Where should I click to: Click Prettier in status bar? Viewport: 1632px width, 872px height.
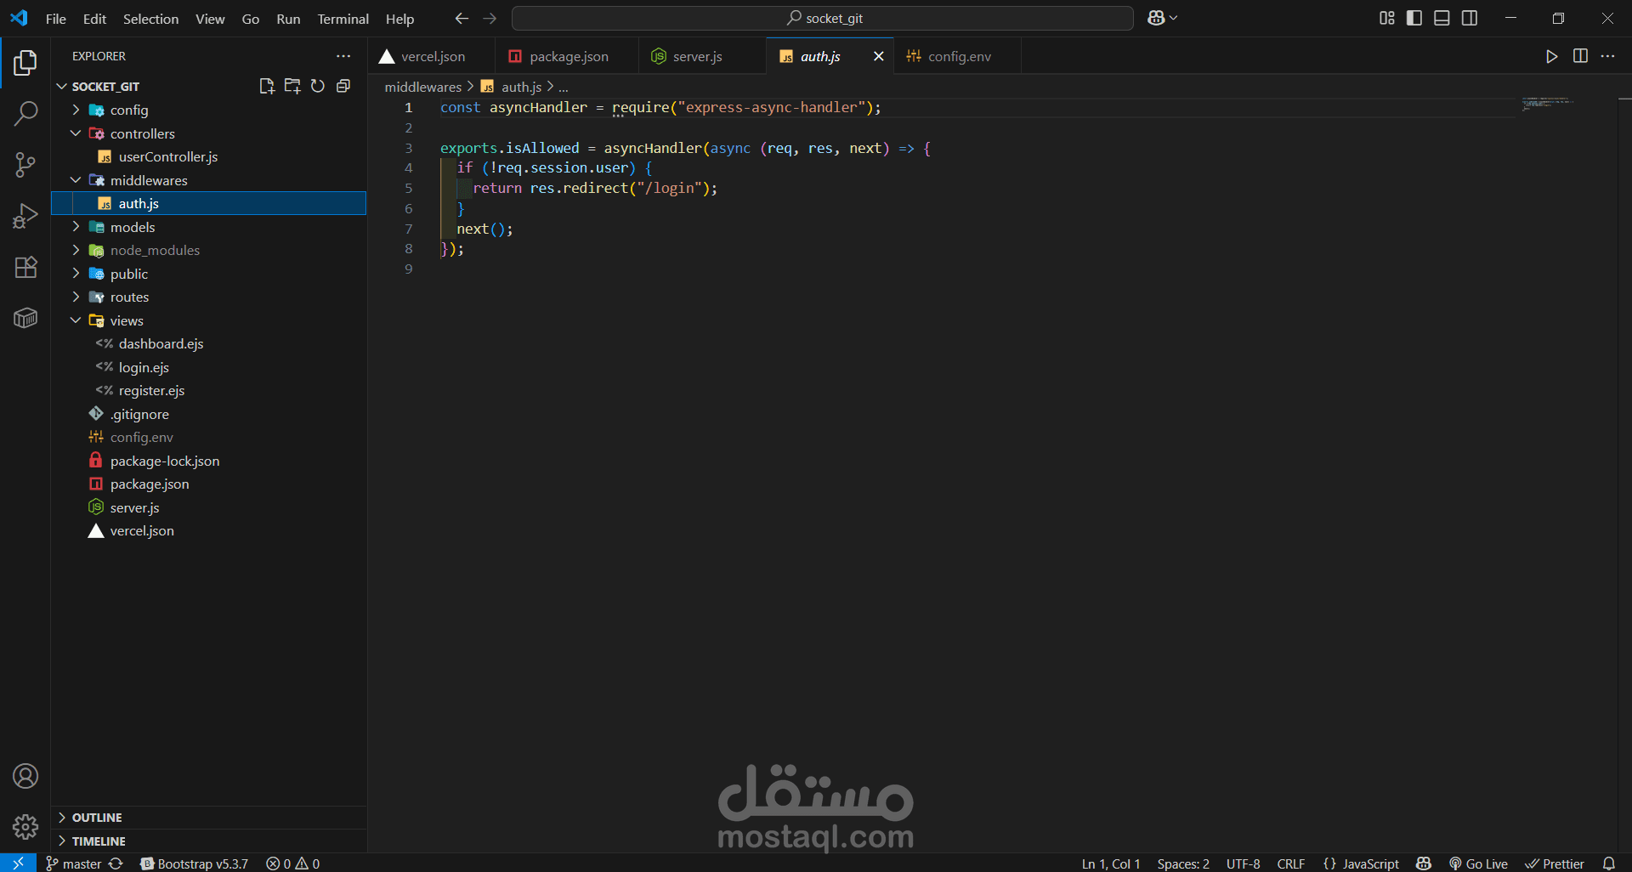click(x=1555, y=863)
